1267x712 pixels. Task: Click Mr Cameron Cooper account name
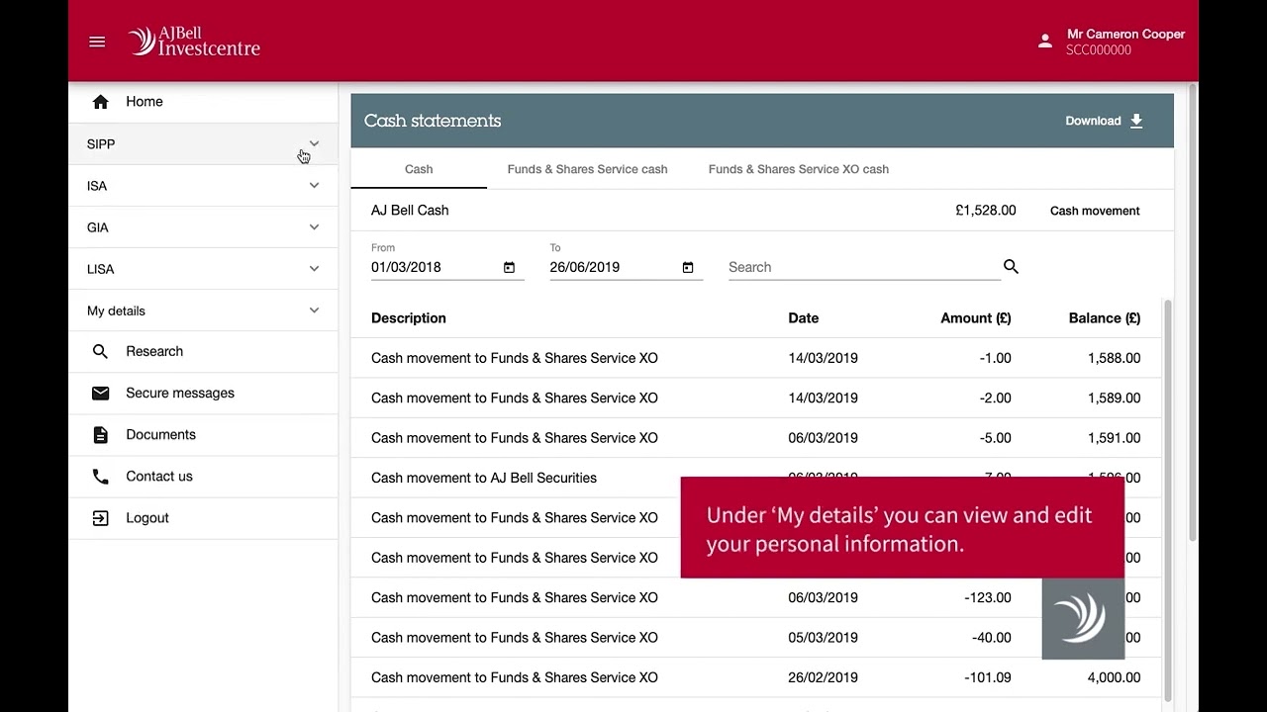point(1125,34)
